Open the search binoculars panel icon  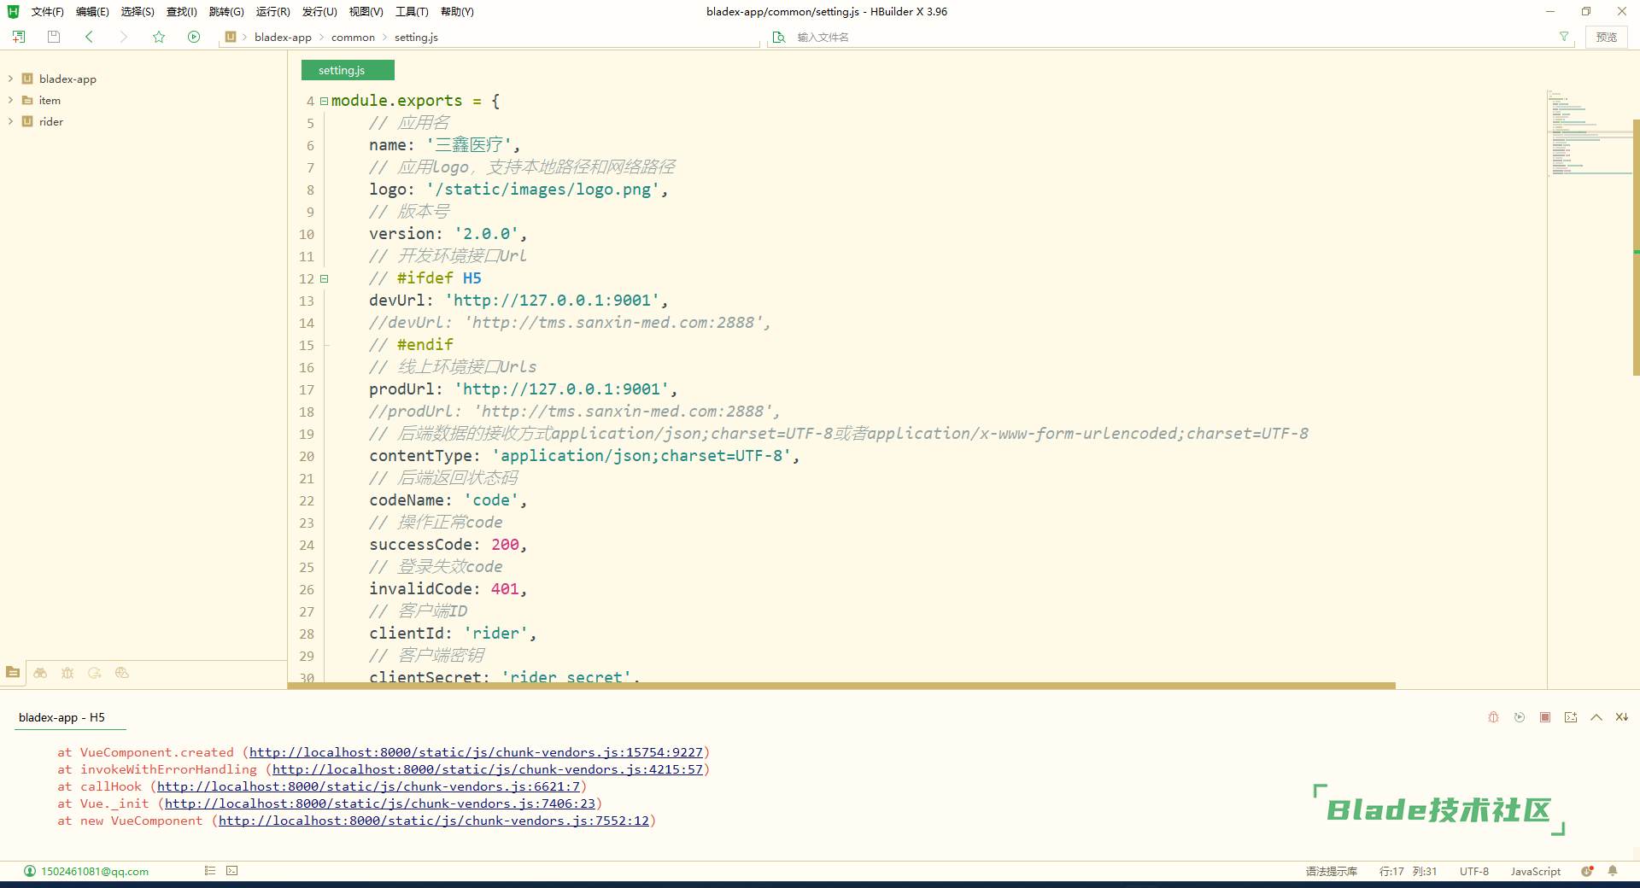40,673
